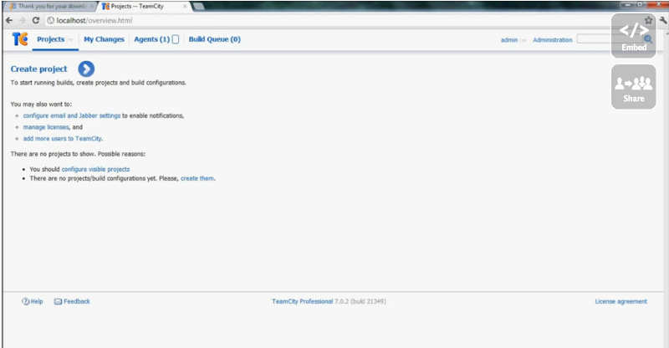Expand the admin user dropdown arrow
This screenshot has height=348, width=669.
(x=523, y=40)
